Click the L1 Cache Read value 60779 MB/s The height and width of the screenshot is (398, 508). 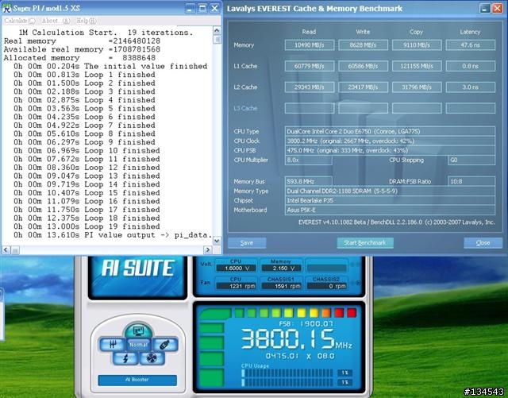click(310, 66)
